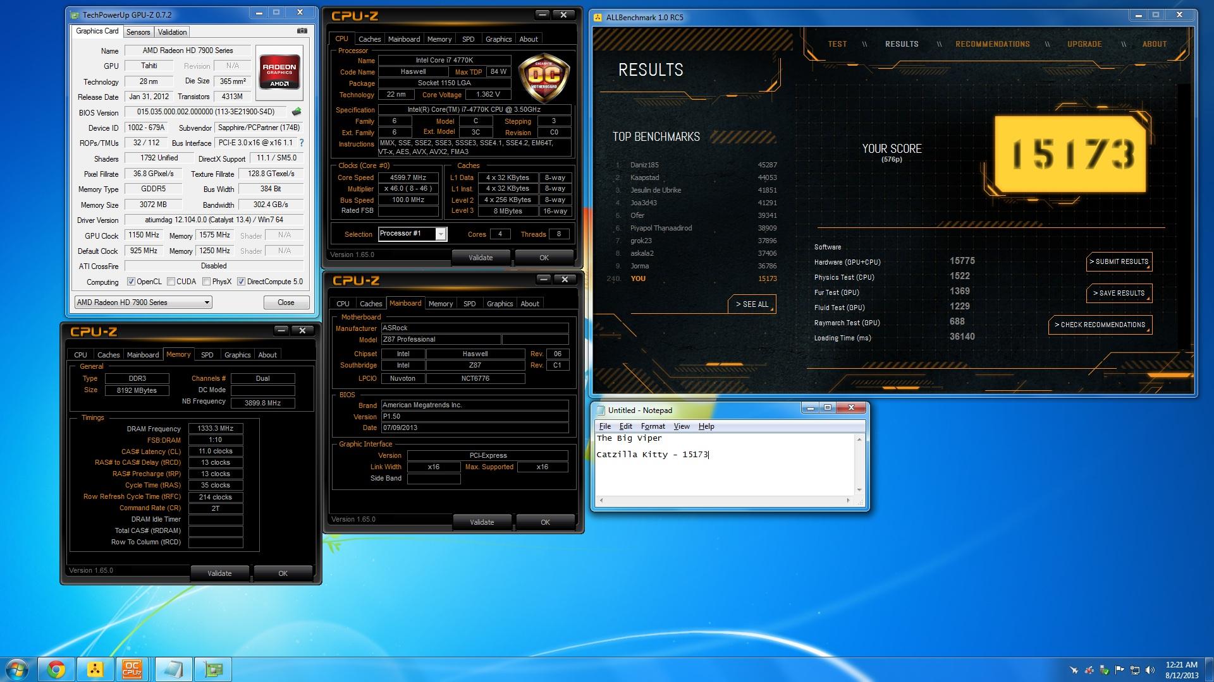Image resolution: width=1214 pixels, height=682 pixels.
Task: Click the SUBMIT RESULTS button
Action: 1119,261
